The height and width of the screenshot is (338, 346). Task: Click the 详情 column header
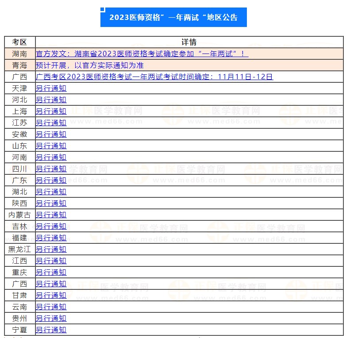189,42
